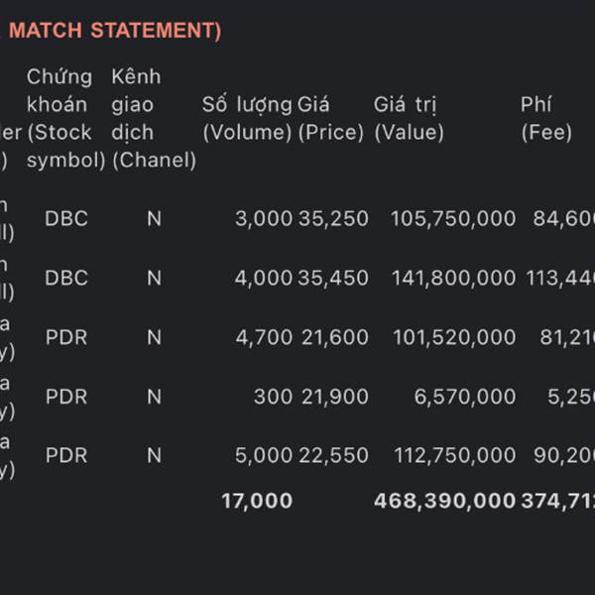This screenshot has width=595, height=595.
Task: Click the MATCH STATEMENT heading
Action: coord(114,31)
